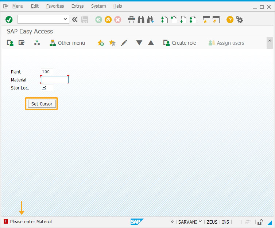Click Delete Favorites star icon

click(112, 43)
